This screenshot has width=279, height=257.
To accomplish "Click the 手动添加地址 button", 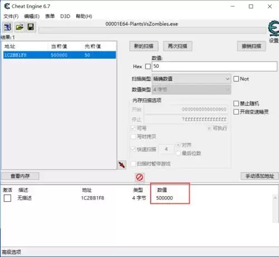I will pos(259,176).
